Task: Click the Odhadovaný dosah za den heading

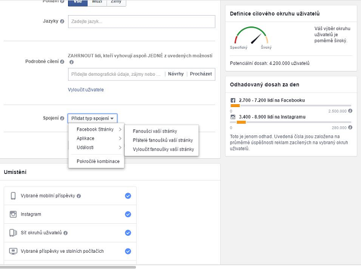Action: 265,84
